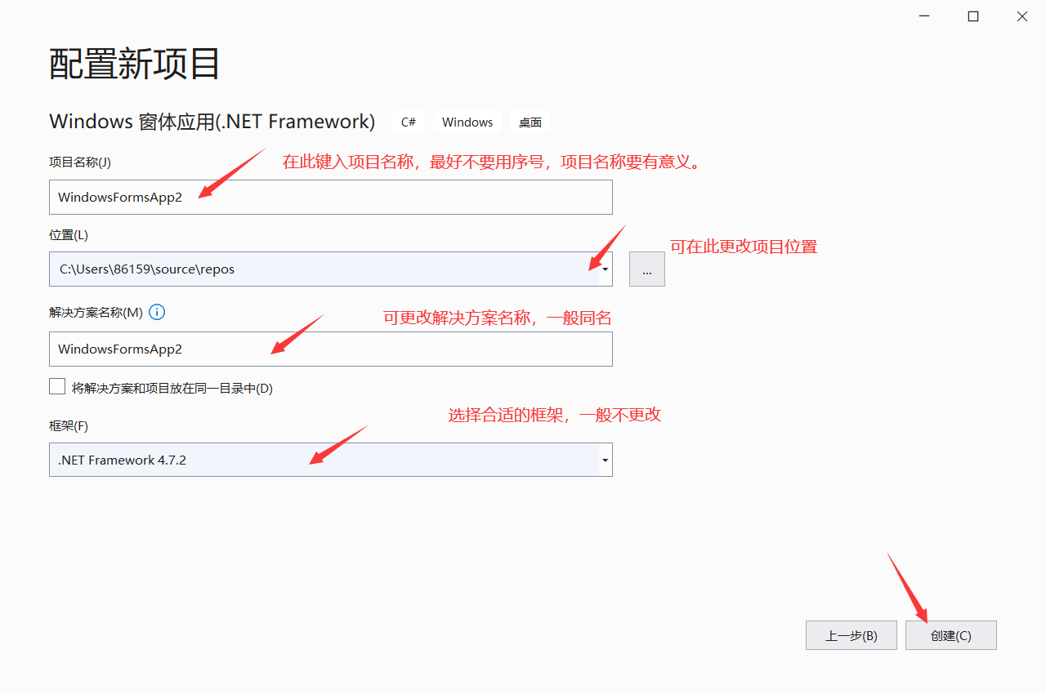Select the WindowsFormsApp2 solution name field
1046x694 pixels.
coord(330,349)
